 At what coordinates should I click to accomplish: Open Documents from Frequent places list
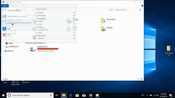42,18
